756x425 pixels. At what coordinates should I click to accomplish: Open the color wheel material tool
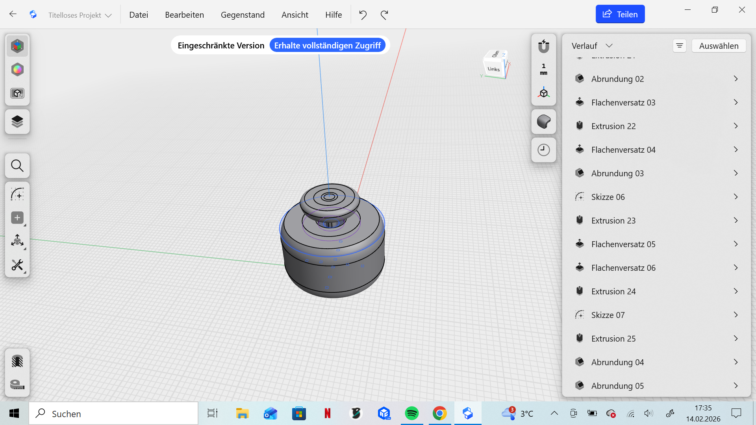(x=17, y=70)
